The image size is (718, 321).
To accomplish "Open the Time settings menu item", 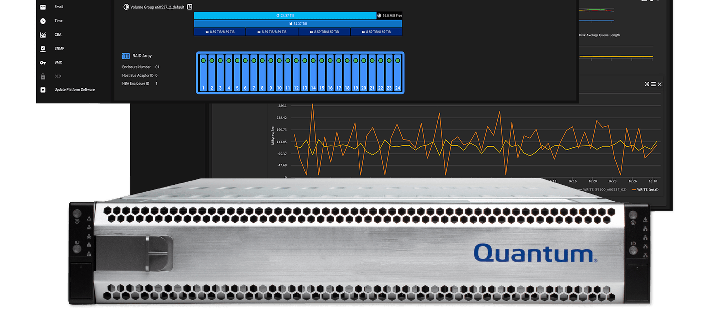I will (59, 21).
